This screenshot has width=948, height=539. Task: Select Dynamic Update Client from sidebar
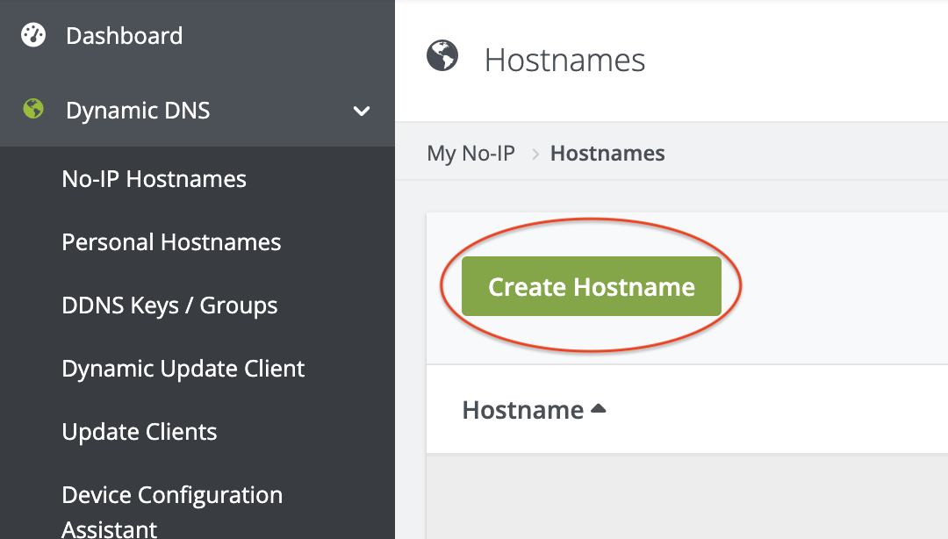[x=183, y=368]
